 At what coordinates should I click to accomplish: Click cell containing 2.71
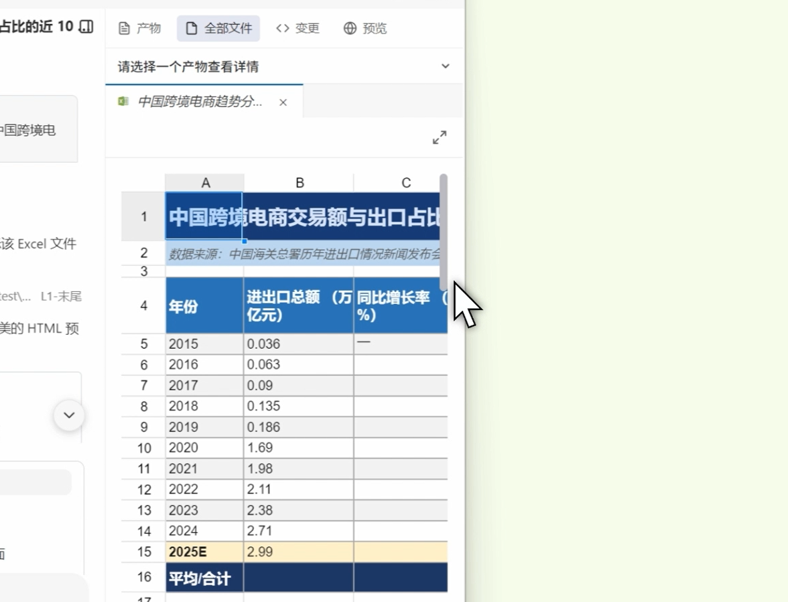(298, 531)
